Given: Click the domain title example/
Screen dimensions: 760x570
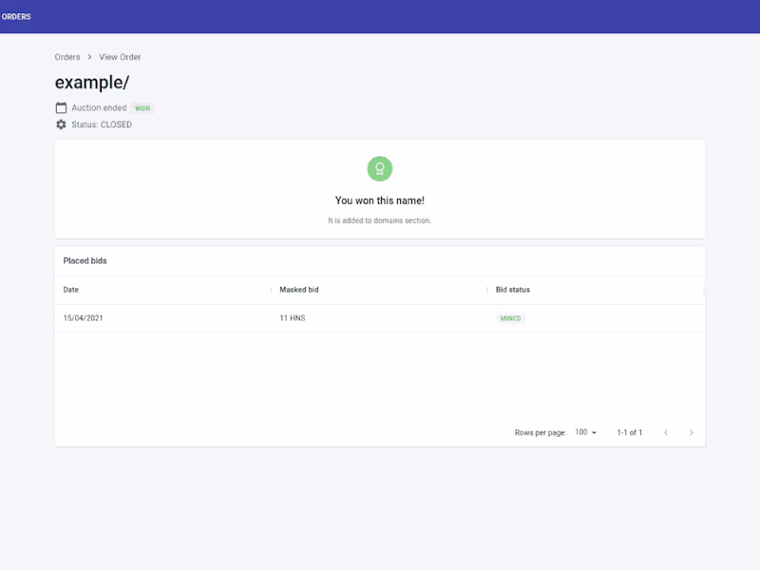Looking at the screenshot, I should pos(92,83).
